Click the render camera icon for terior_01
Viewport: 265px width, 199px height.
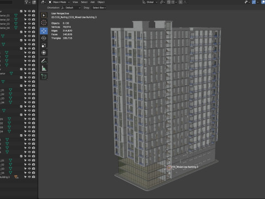coord(34,15)
